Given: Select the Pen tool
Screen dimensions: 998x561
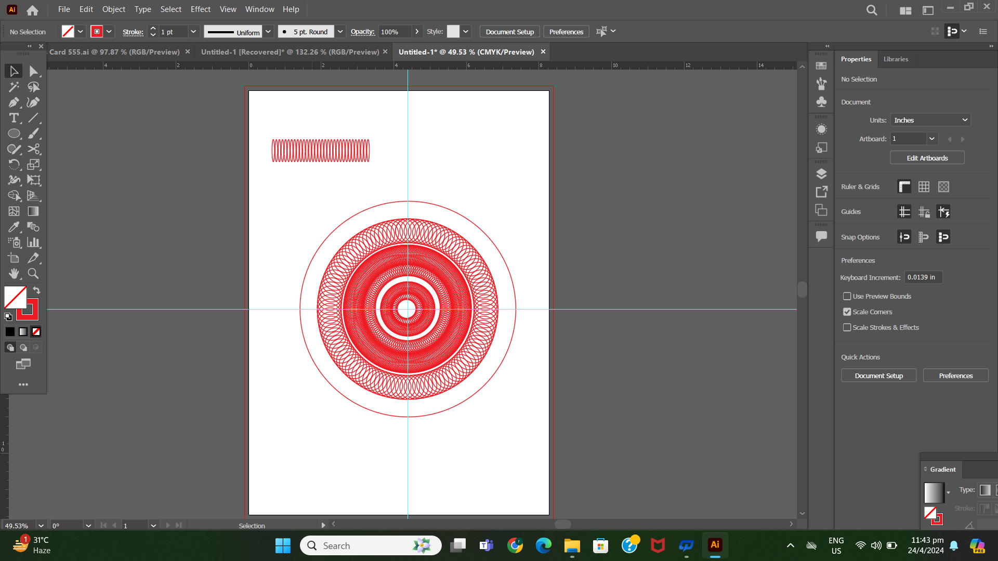Looking at the screenshot, I should point(14,102).
